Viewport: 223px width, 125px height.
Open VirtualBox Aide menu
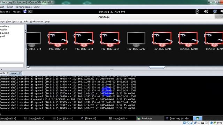tap(37, 7)
